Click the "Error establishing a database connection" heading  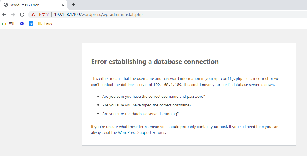[155, 62]
